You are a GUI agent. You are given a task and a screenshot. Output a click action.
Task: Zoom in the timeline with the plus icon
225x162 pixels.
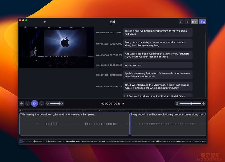204,103
